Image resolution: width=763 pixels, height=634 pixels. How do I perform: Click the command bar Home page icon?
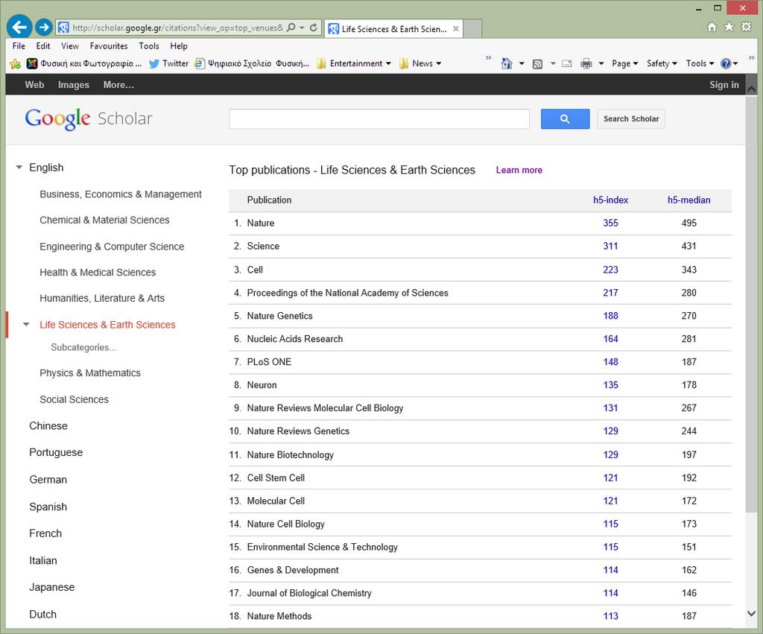coord(507,63)
